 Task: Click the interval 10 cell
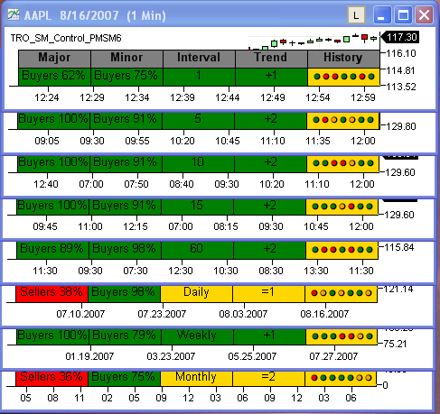tap(198, 164)
